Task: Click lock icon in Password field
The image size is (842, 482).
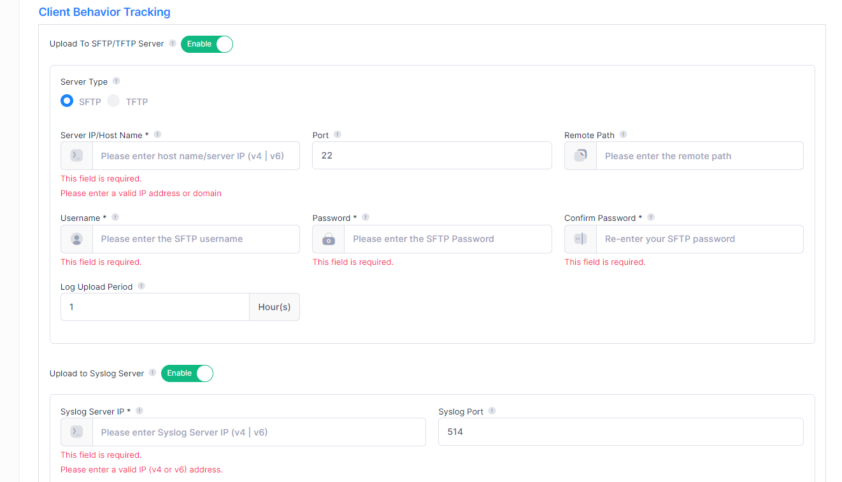Action: coord(329,239)
